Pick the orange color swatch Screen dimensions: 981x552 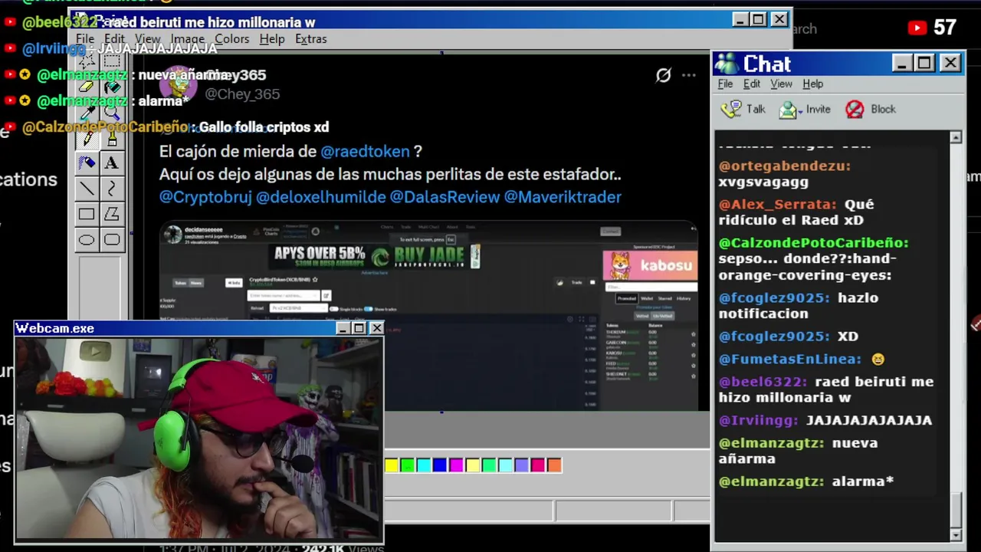(554, 465)
